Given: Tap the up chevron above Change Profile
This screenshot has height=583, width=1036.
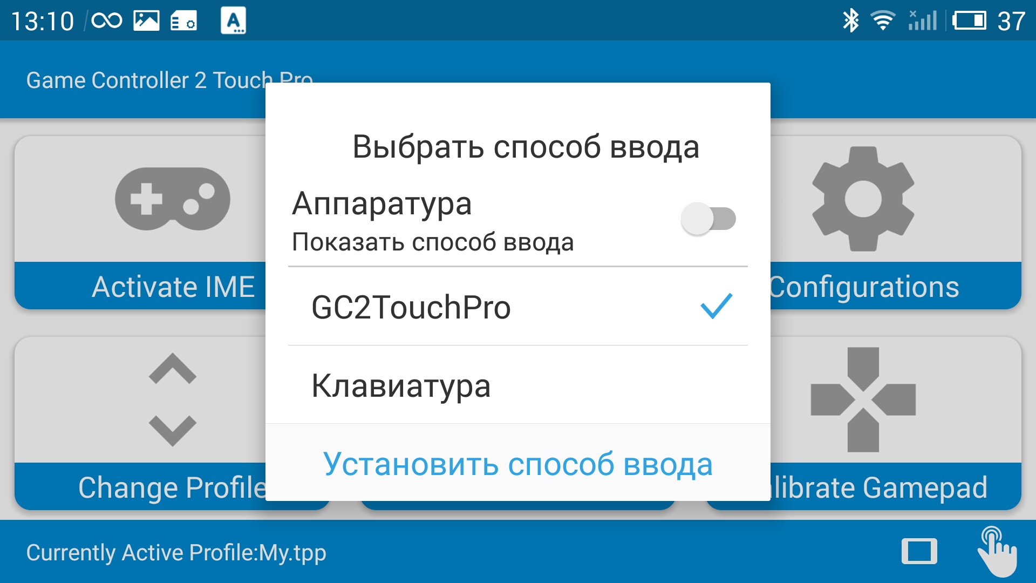Looking at the screenshot, I should 173,369.
